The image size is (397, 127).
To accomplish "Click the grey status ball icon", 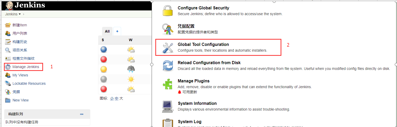I will click(104, 79).
